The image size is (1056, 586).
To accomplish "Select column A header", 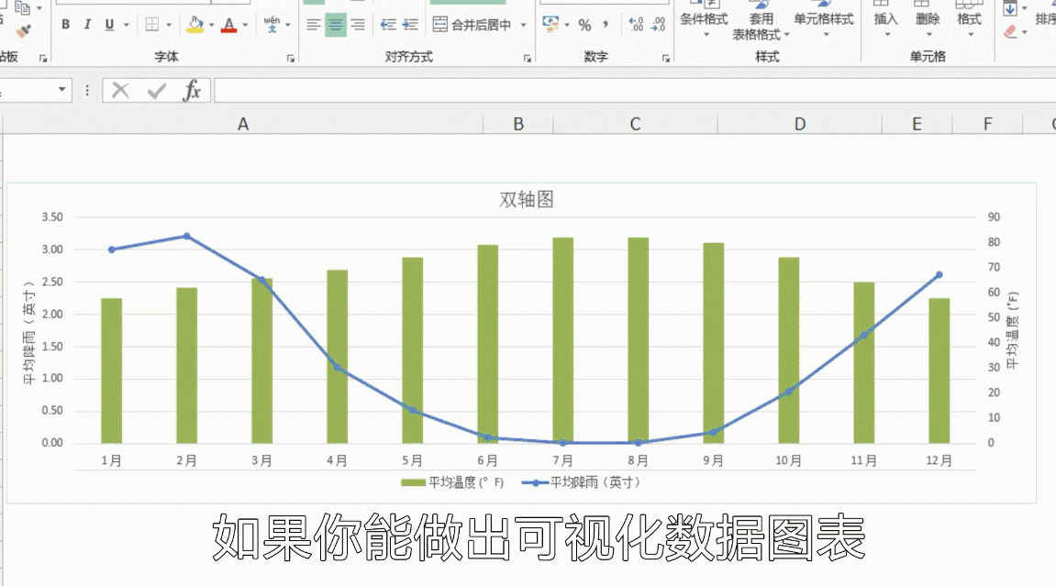I will pos(243,124).
